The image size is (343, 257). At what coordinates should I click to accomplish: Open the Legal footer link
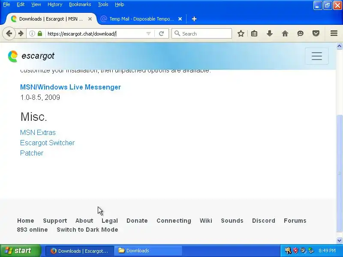point(110,221)
